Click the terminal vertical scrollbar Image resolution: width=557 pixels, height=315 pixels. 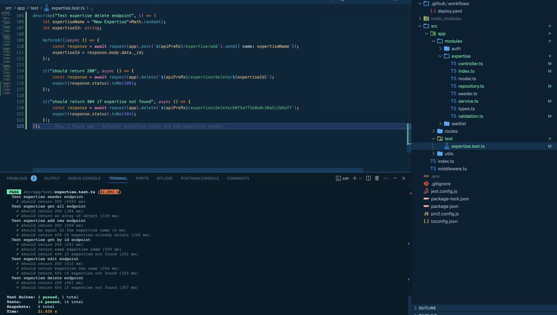[409, 304]
